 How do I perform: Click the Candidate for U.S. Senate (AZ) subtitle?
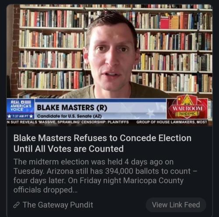[x=69, y=116]
